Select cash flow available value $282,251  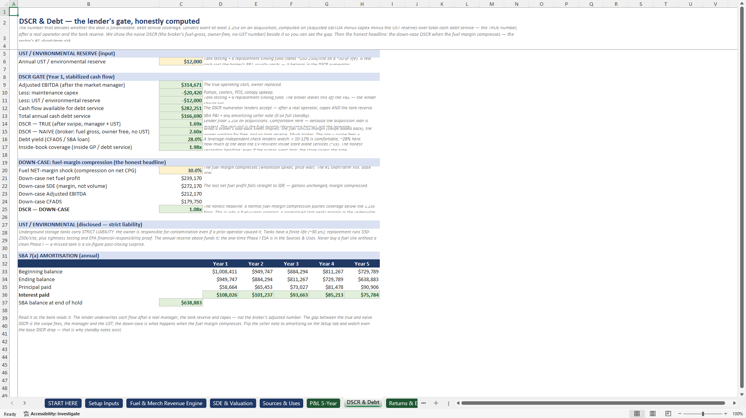[181, 108]
